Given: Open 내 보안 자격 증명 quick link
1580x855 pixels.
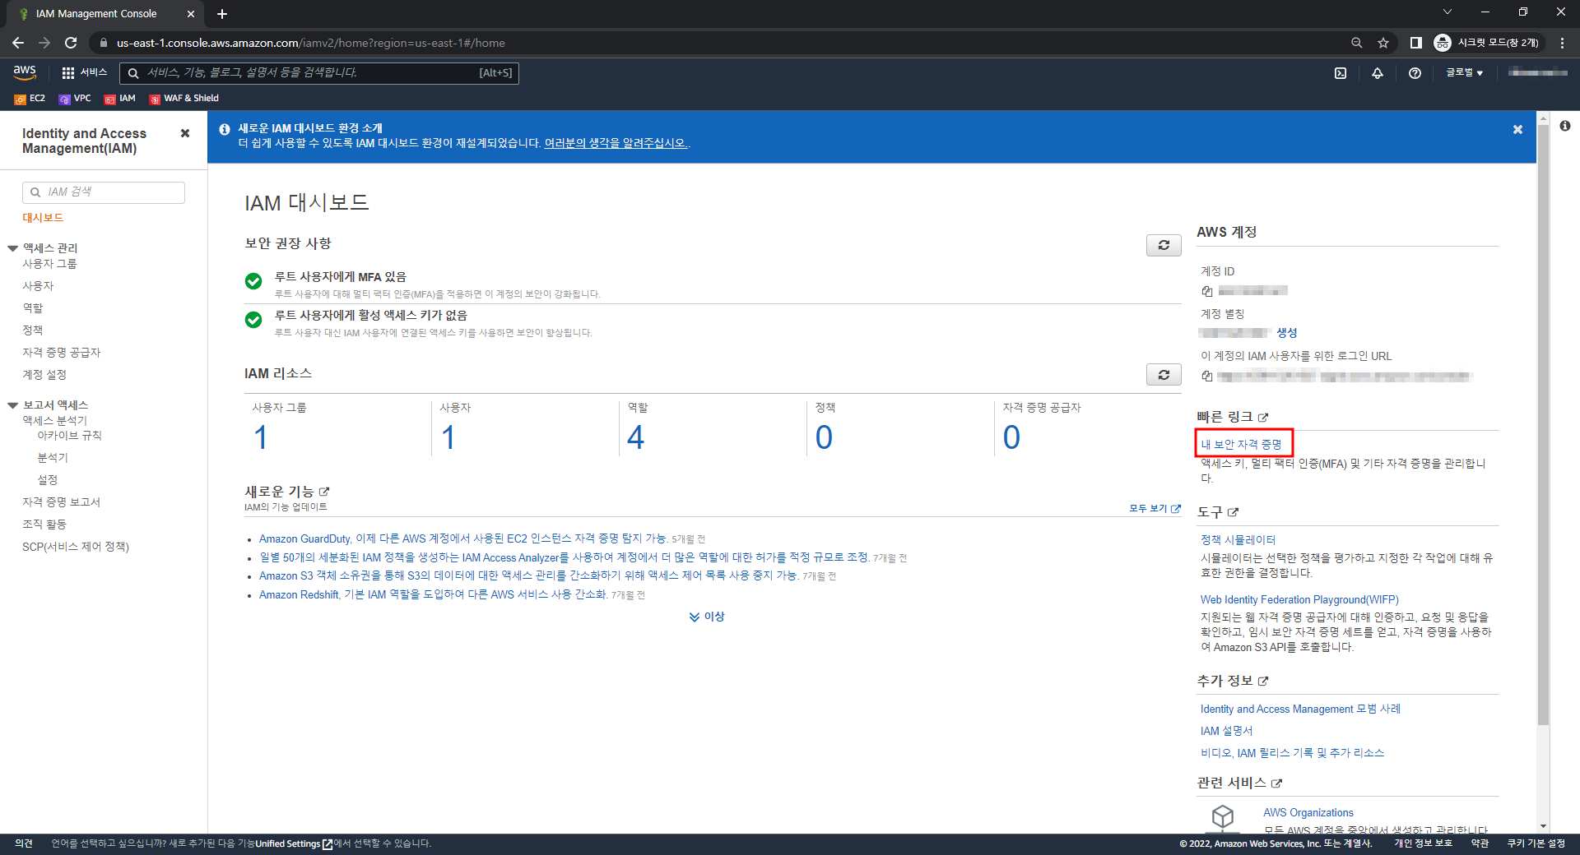Looking at the screenshot, I should (1241, 445).
